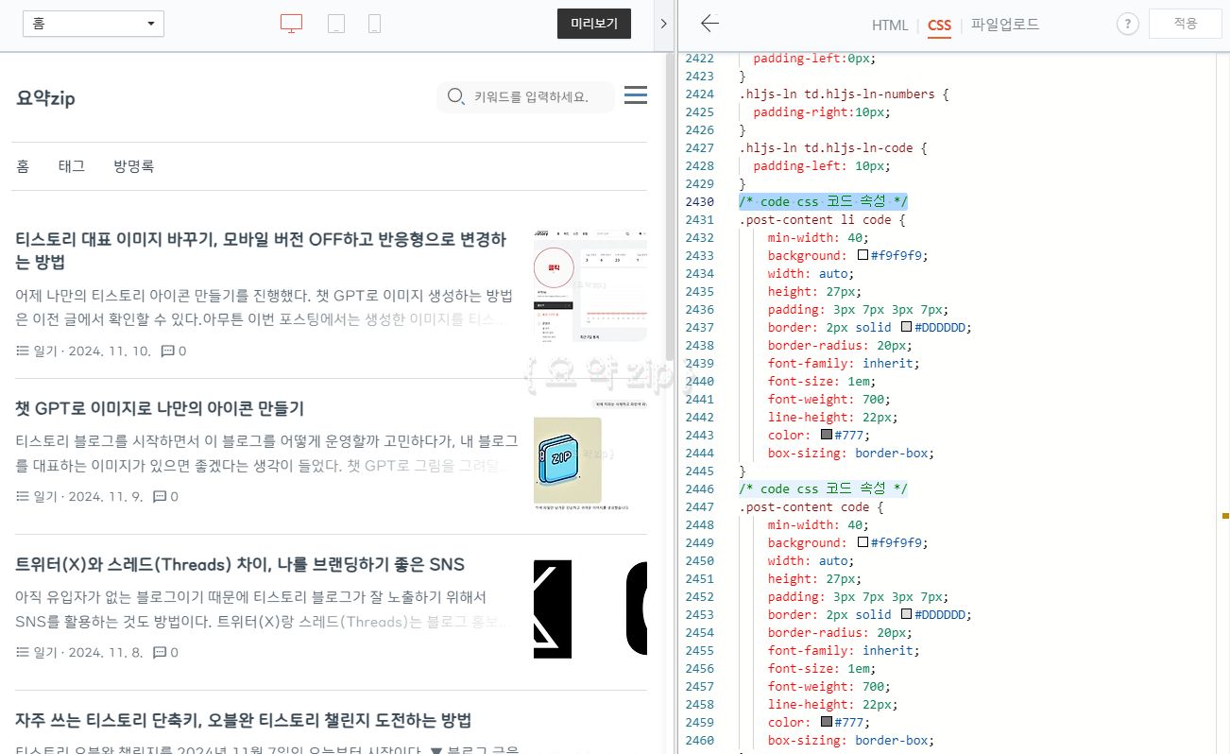1230x754 pixels.
Task: Open post 자주 쓰는 티스토리 단축키
Action: [x=244, y=720]
